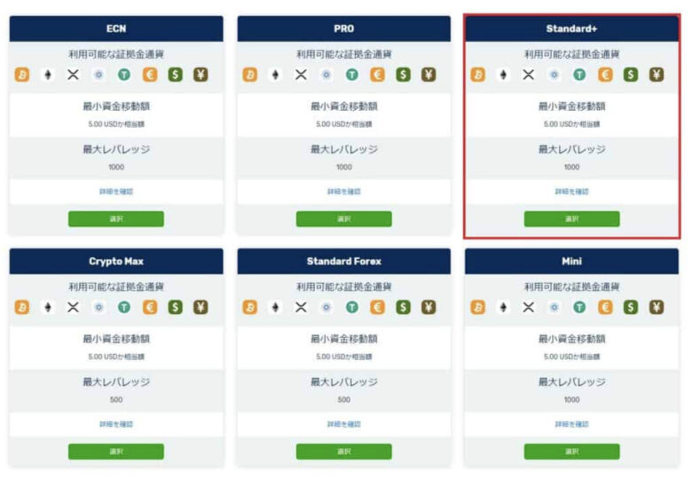Select the Standard+ account green button

tap(572, 219)
